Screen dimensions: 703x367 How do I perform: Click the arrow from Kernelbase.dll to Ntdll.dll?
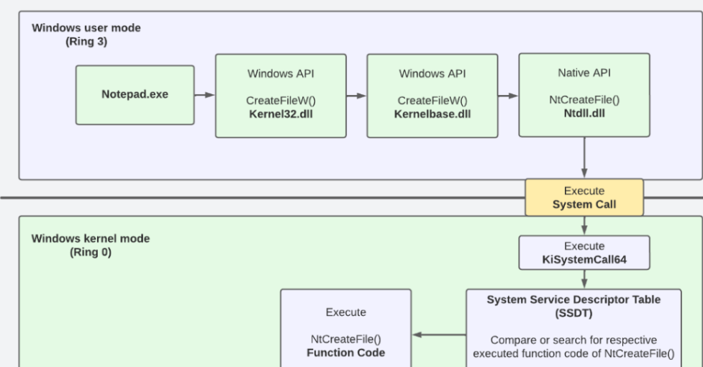[x=507, y=95]
